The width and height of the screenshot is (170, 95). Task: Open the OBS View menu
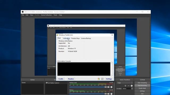pos(32,15)
